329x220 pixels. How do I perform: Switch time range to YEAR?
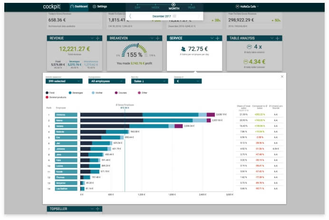tap(191, 9)
